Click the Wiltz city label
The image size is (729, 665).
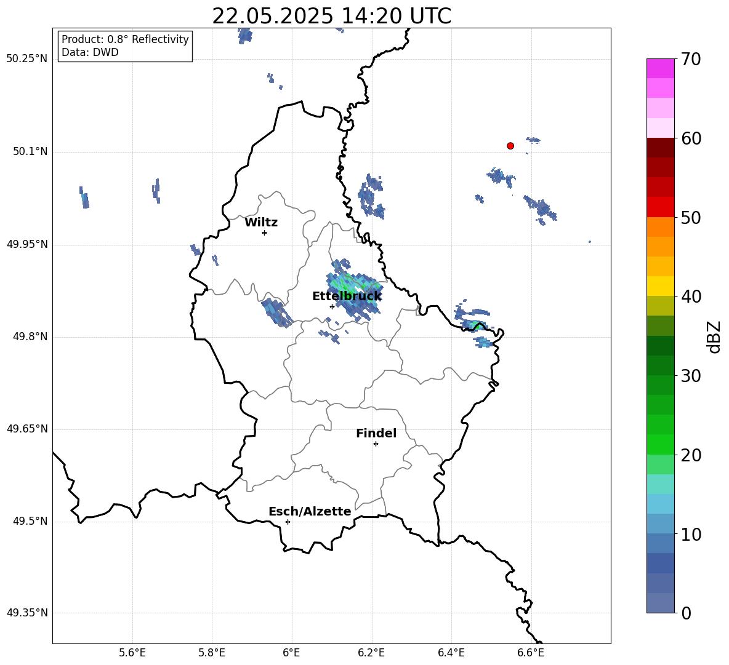pos(261,223)
